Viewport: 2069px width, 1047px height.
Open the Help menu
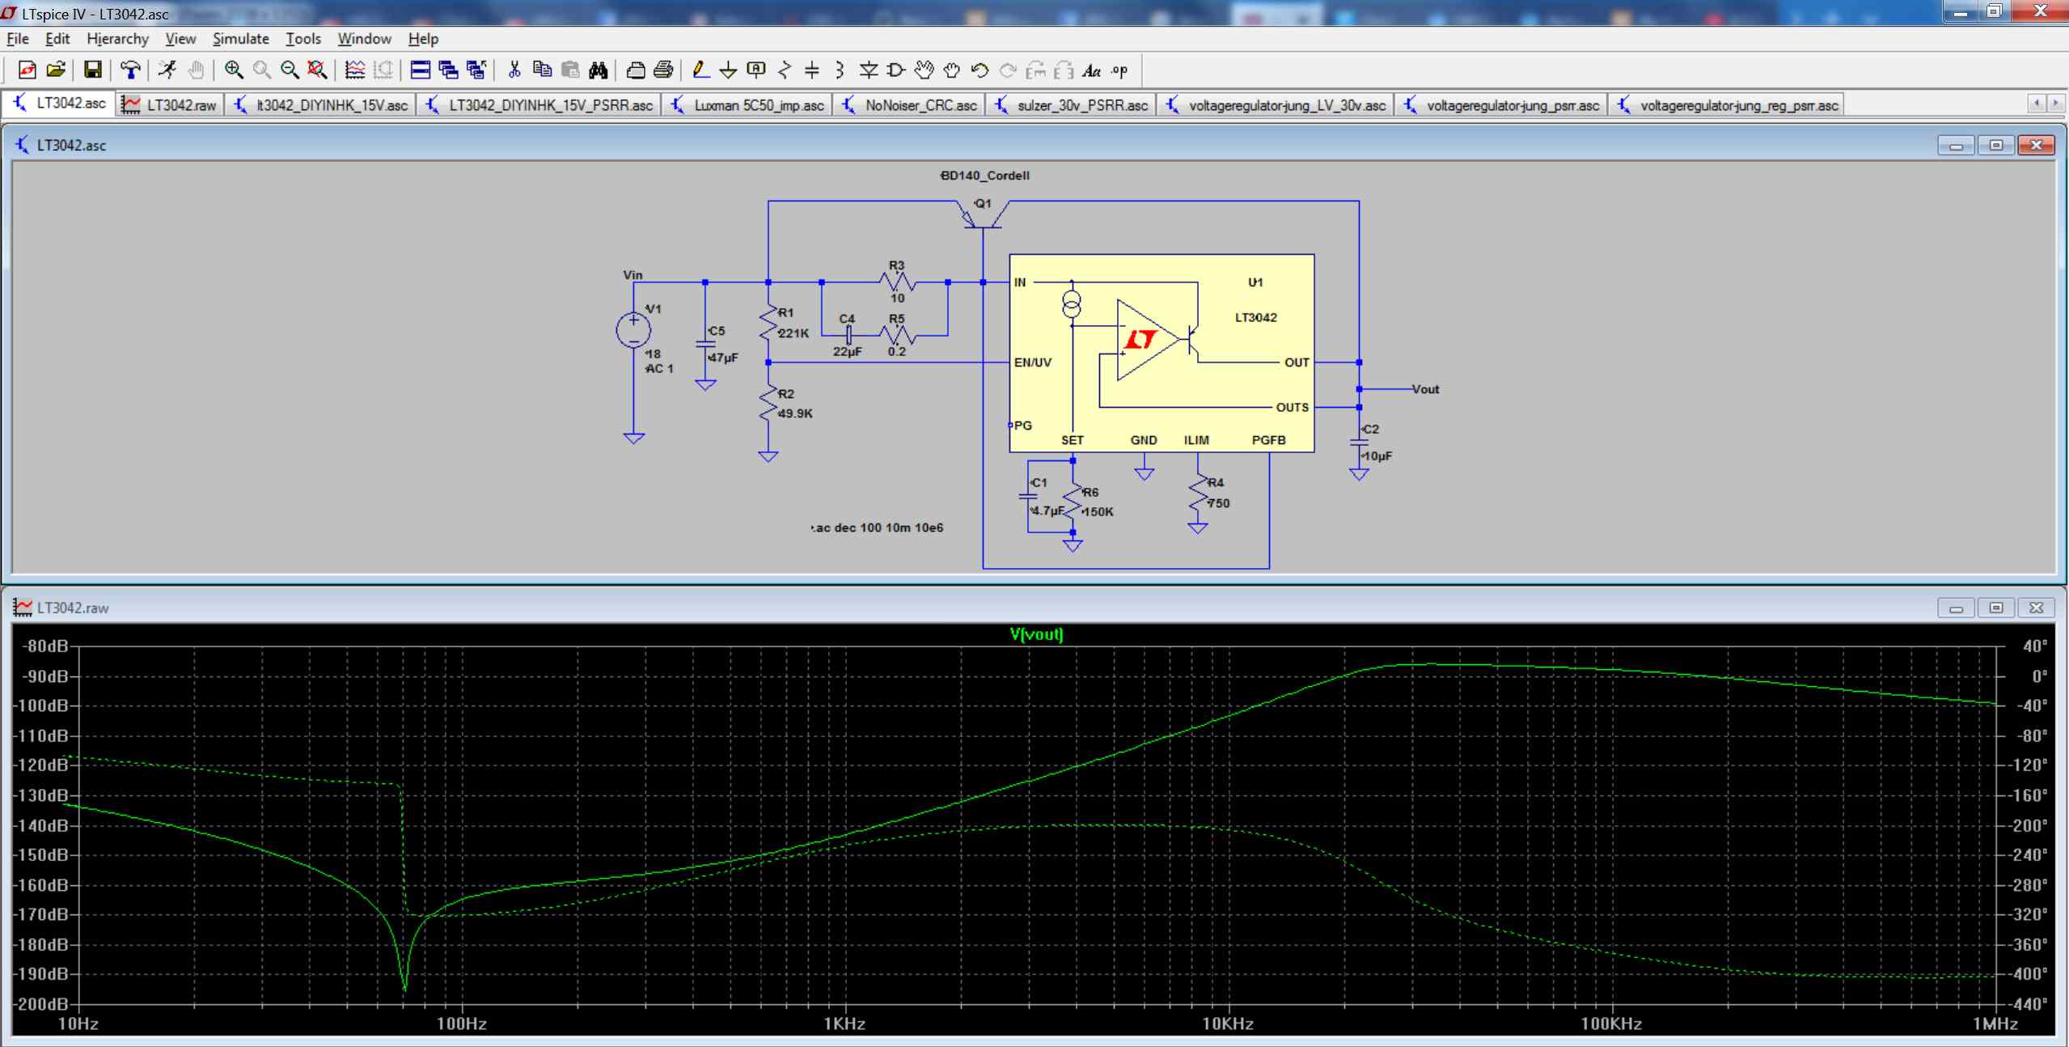[x=423, y=39]
